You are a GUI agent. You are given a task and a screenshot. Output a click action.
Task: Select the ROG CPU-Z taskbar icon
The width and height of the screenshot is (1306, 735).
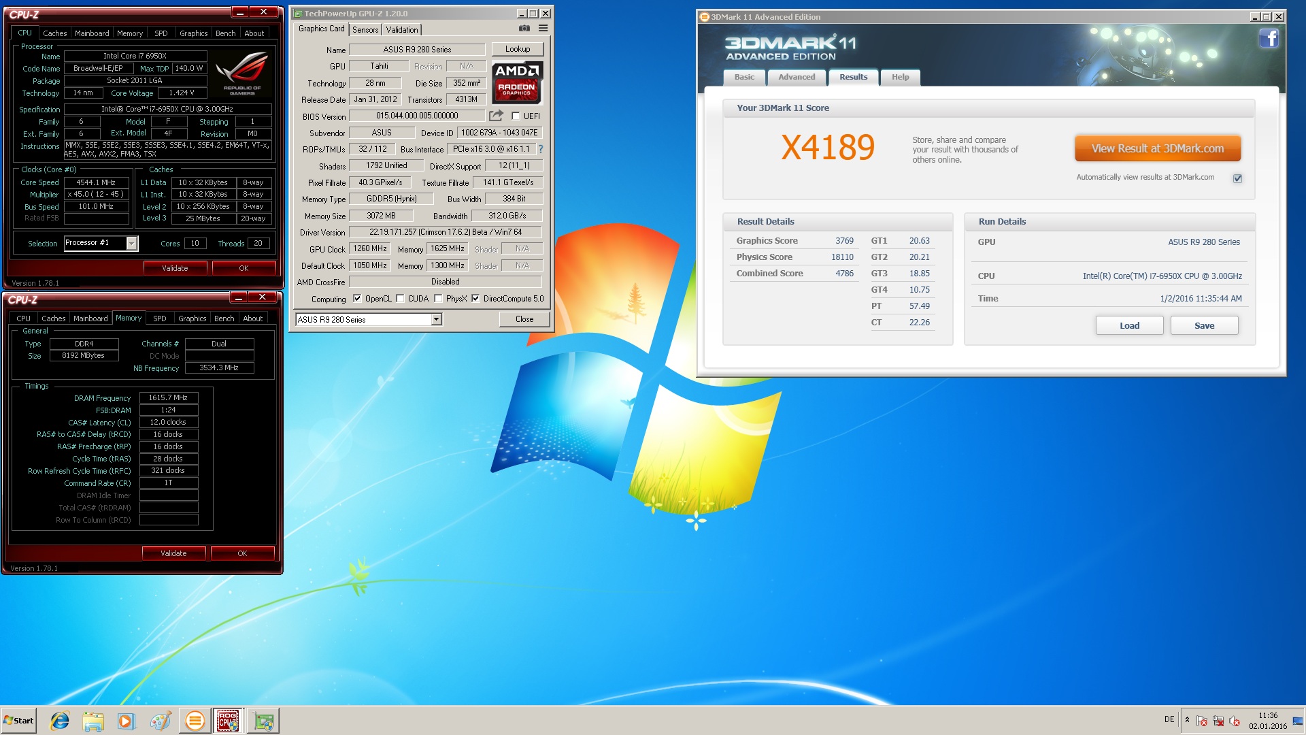coord(228,721)
